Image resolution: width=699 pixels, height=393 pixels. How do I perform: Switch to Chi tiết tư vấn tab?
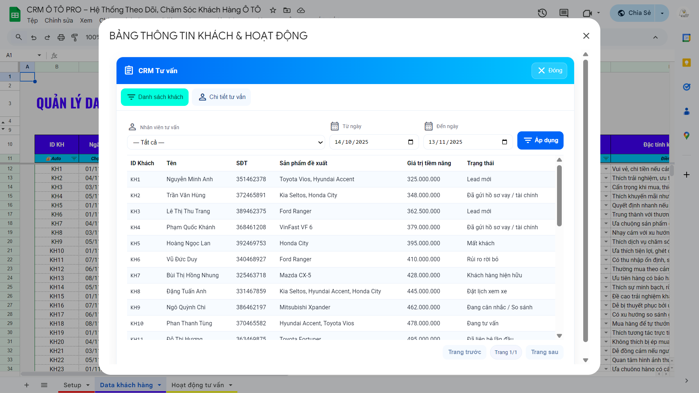pyautogui.click(x=222, y=97)
